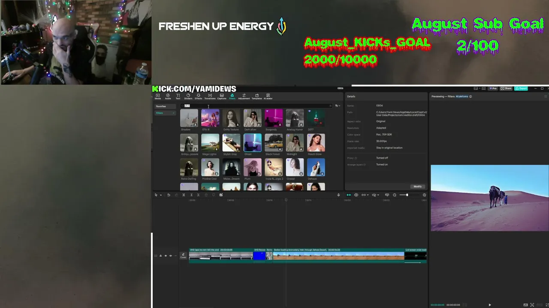This screenshot has height=308, width=549.
Task: Click the Export button
Action: (522, 89)
